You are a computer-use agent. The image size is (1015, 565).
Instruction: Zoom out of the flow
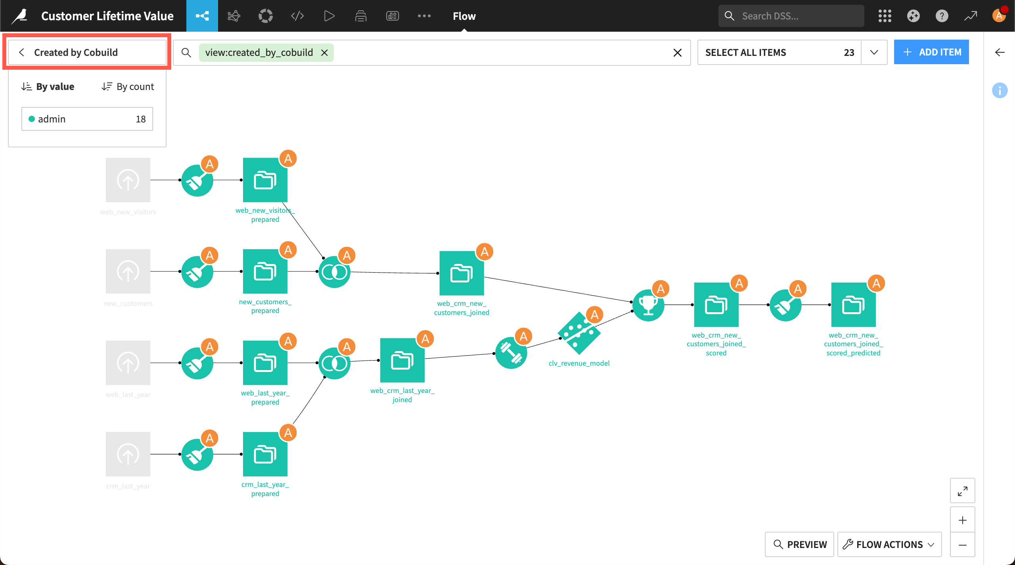pyautogui.click(x=963, y=545)
